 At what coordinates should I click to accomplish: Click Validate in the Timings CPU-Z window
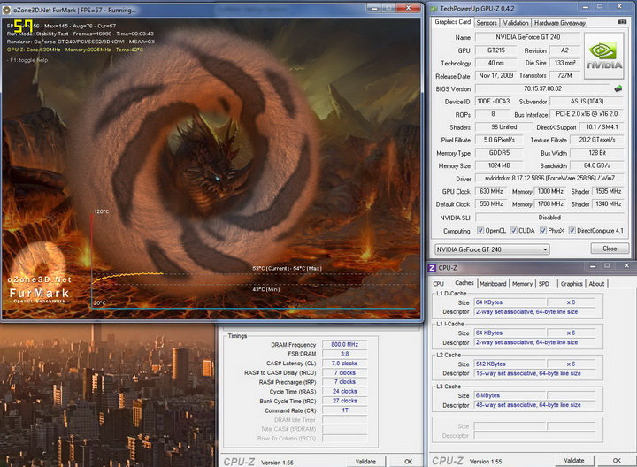coord(365,462)
